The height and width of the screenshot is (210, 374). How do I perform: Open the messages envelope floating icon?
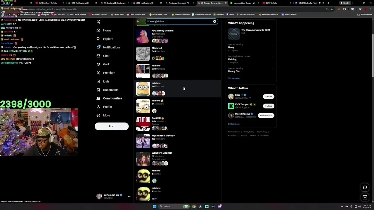365,197
